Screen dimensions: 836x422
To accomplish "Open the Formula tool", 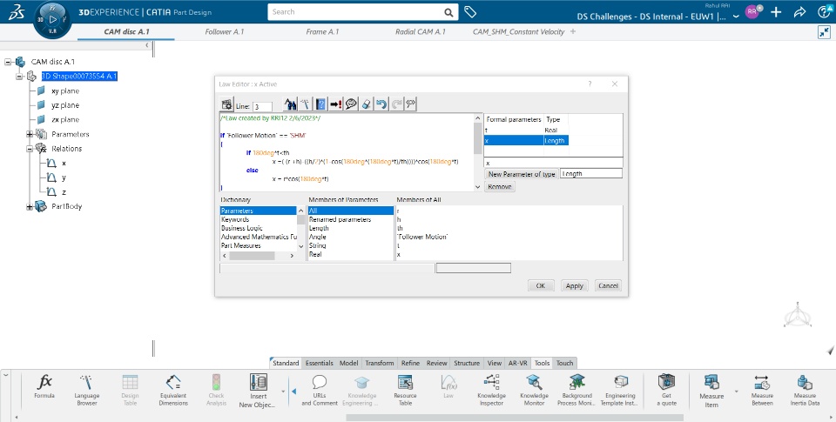I will click(44, 390).
